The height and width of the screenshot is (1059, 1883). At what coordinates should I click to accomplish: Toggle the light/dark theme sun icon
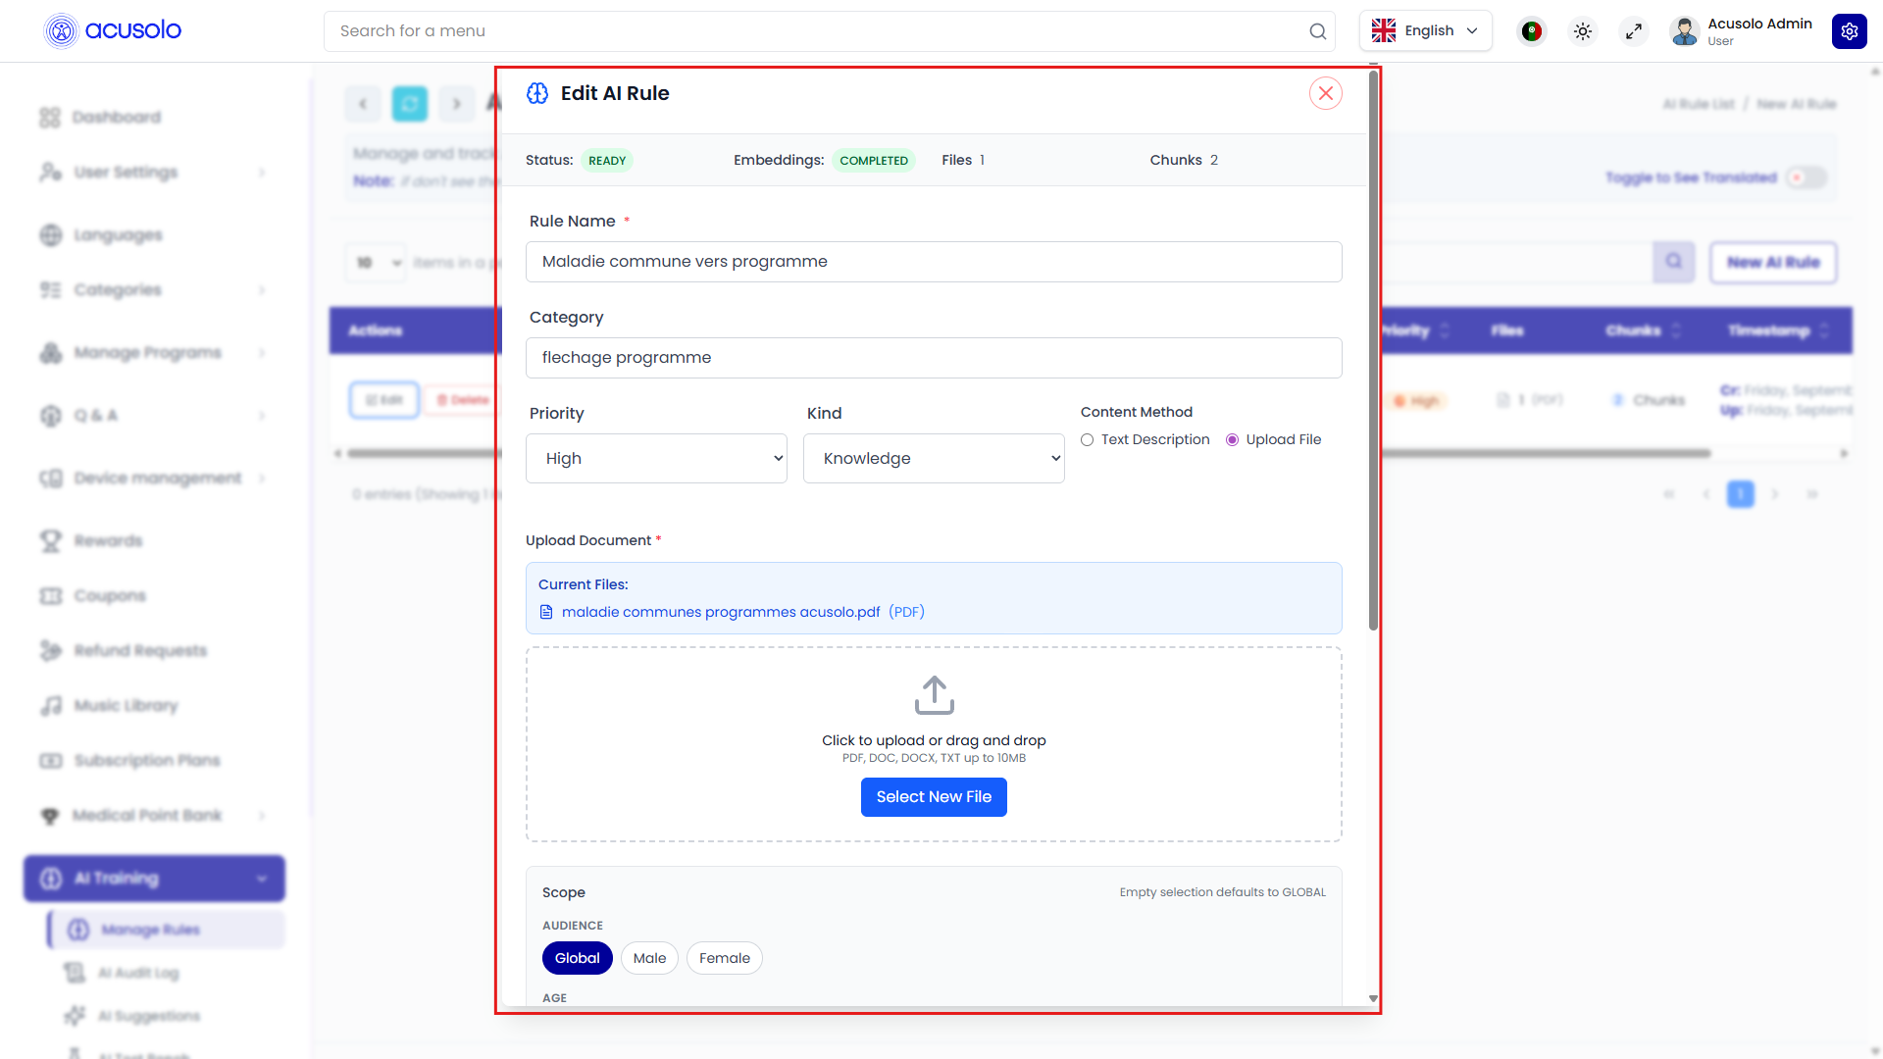[x=1583, y=31]
